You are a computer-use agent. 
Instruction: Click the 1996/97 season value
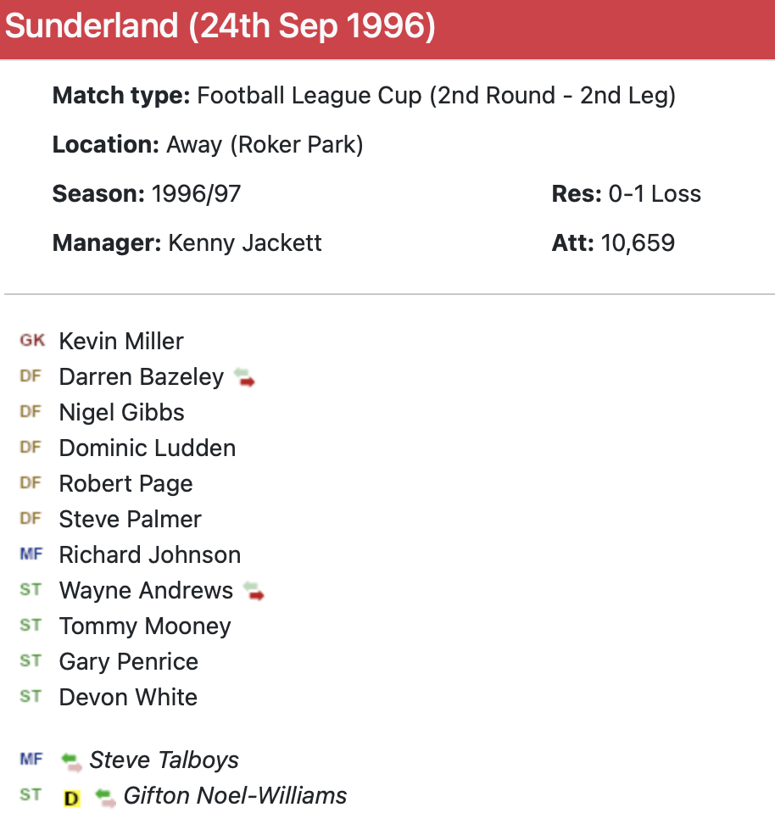[196, 194]
